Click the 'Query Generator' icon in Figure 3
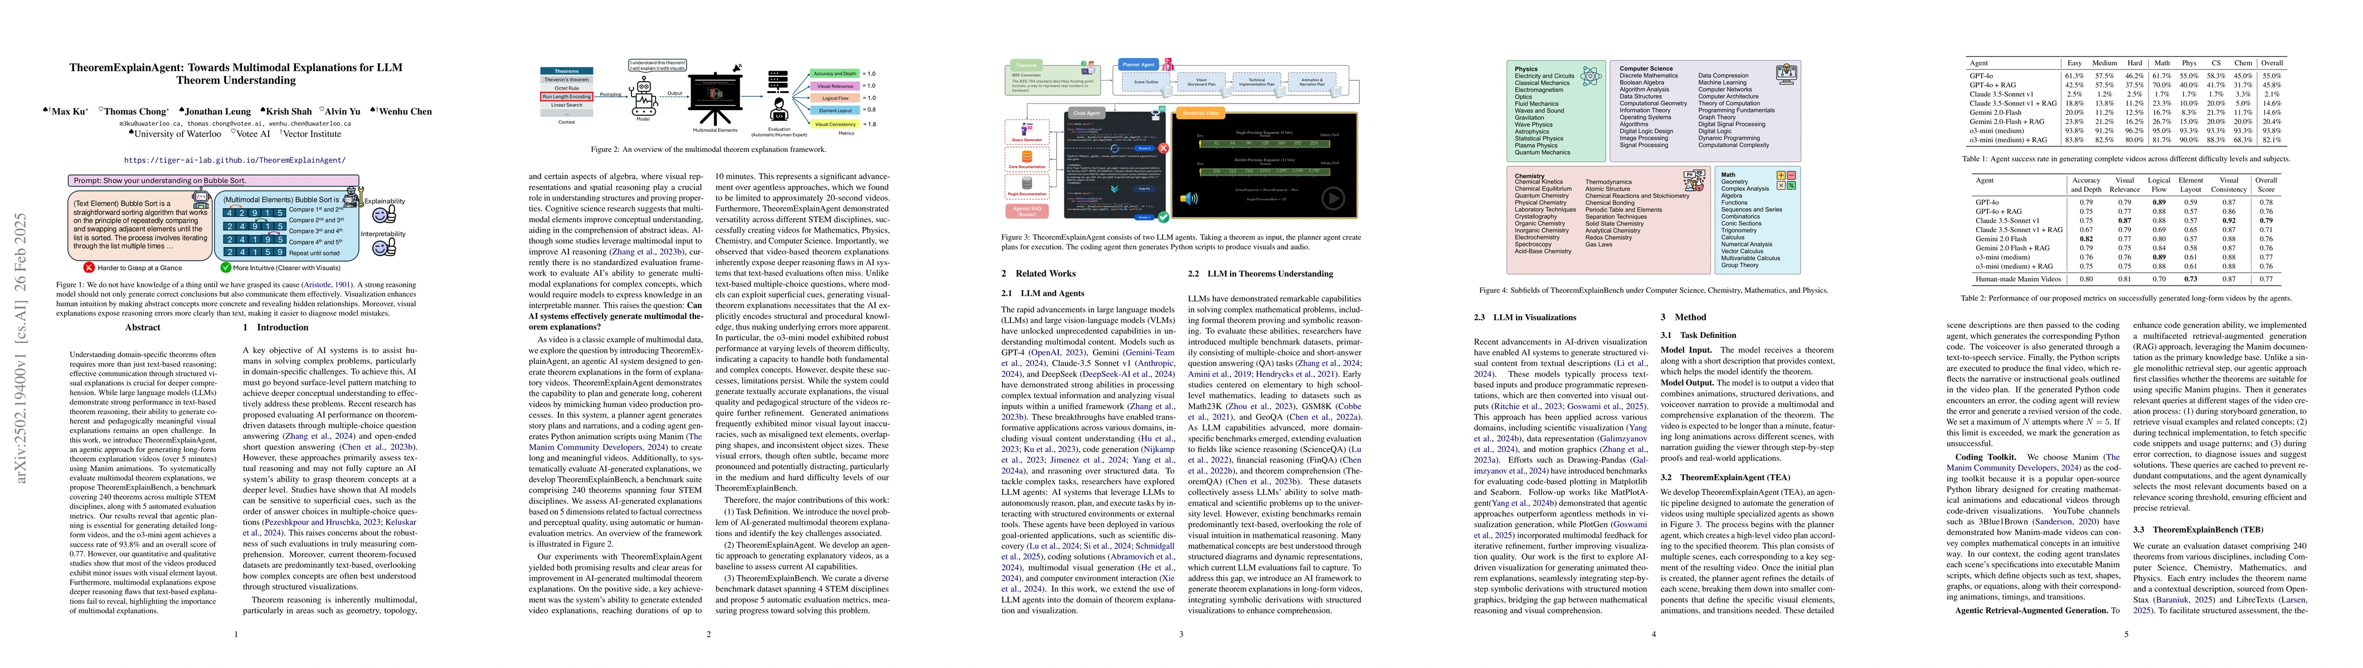 tap(1027, 129)
